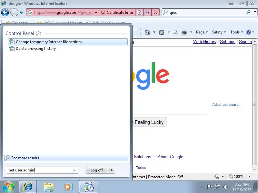Click the volume speaker tray icon
Image resolution: width=258 pixels, height=193 pixels.
(225, 187)
